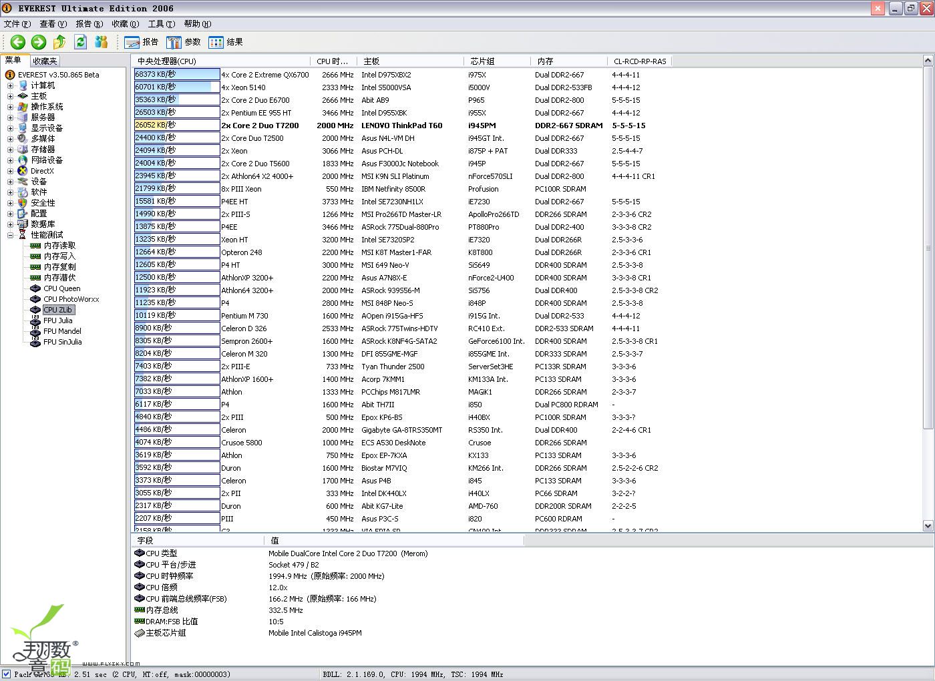The height and width of the screenshot is (681, 935).
Task: Click the 内存总线 field memory icon
Action: (x=140, y=610)
